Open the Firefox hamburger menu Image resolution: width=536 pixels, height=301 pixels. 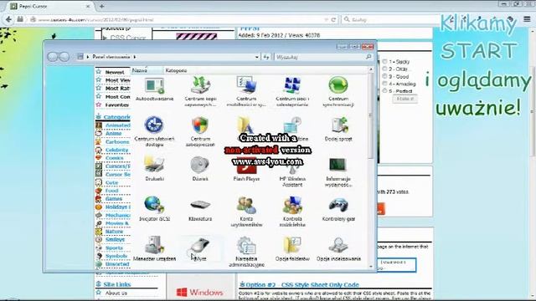pyautogui.click(x=527, y=19)
